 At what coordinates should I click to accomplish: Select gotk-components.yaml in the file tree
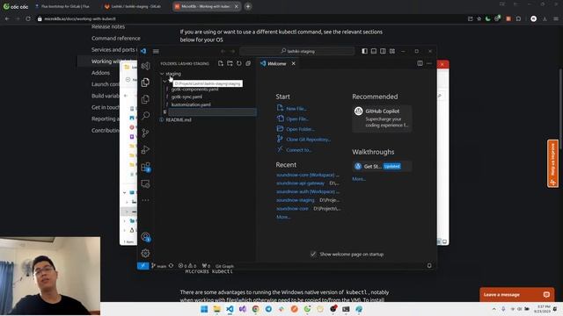tap(194, 90)
